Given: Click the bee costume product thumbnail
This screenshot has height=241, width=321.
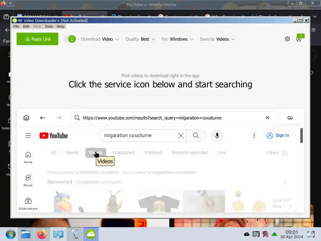Looking at the screenshot, I should pyautogui.click(x=114, y=201).
